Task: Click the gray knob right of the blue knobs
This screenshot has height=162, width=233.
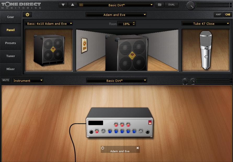Action: 141,131
